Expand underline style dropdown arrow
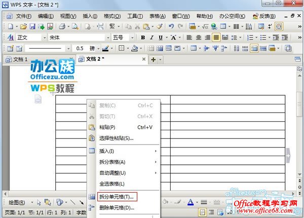Viewport: 304px width, 218px height. coord(167,38)
